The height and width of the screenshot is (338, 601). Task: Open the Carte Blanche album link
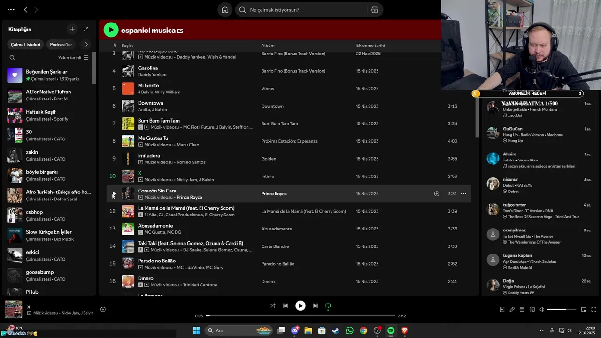pos(275,246)
